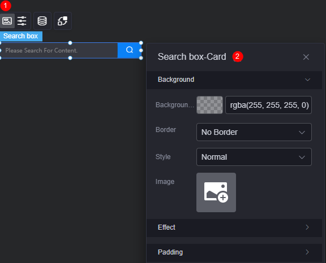Open the sliders configuration icon
Viewport: 326px width, 263px height.
pyautogui.click(x=22, y=21)
